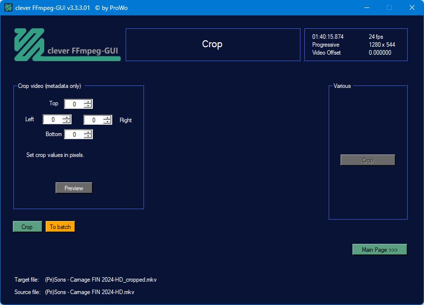Click the clever FFmpeg-GUI logo
424x305 pixels.
click(68, 45)
